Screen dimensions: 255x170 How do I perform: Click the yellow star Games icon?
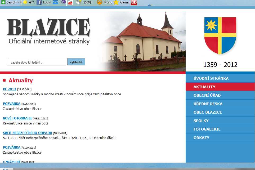tap(116, 2)
